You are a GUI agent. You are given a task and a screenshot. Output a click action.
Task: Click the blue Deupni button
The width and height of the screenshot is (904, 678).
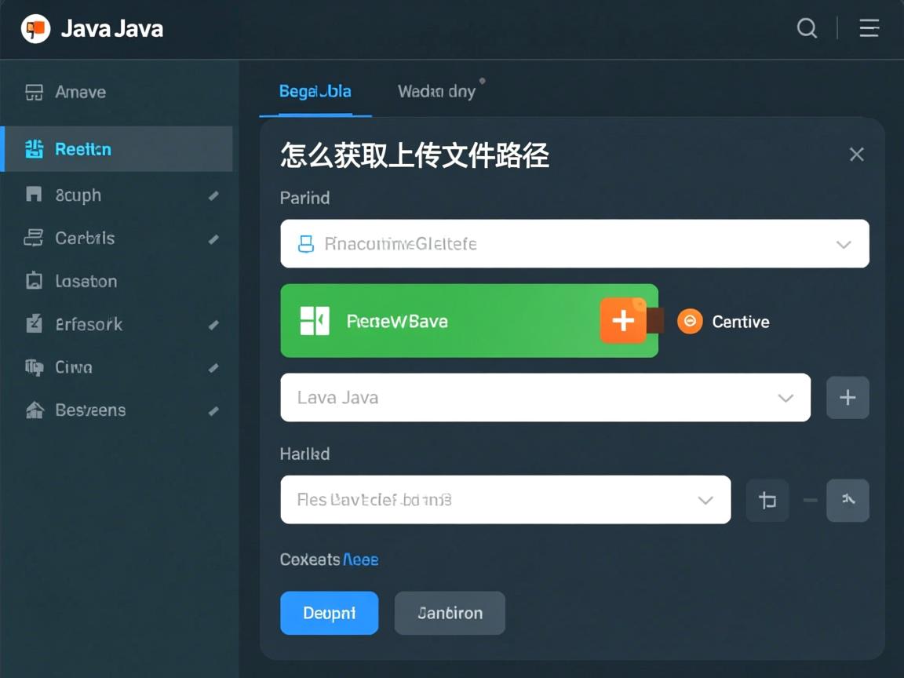pyautogui.click(x=329, y=613)
